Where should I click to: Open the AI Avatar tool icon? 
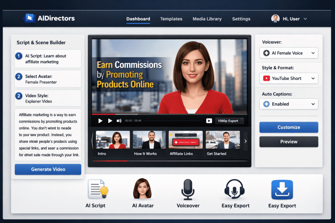pyautogui.click(x=143, y=189)
